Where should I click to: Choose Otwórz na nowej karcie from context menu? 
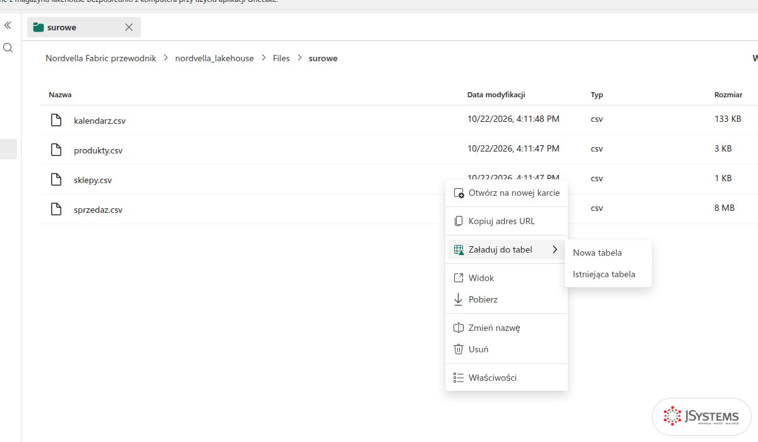click(507, 193)
